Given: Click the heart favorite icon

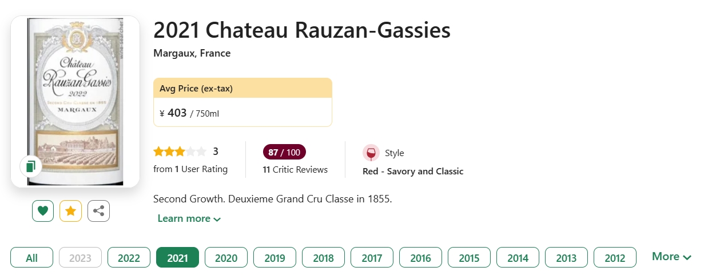Looking at the screenshot, I should click(43, 211).
